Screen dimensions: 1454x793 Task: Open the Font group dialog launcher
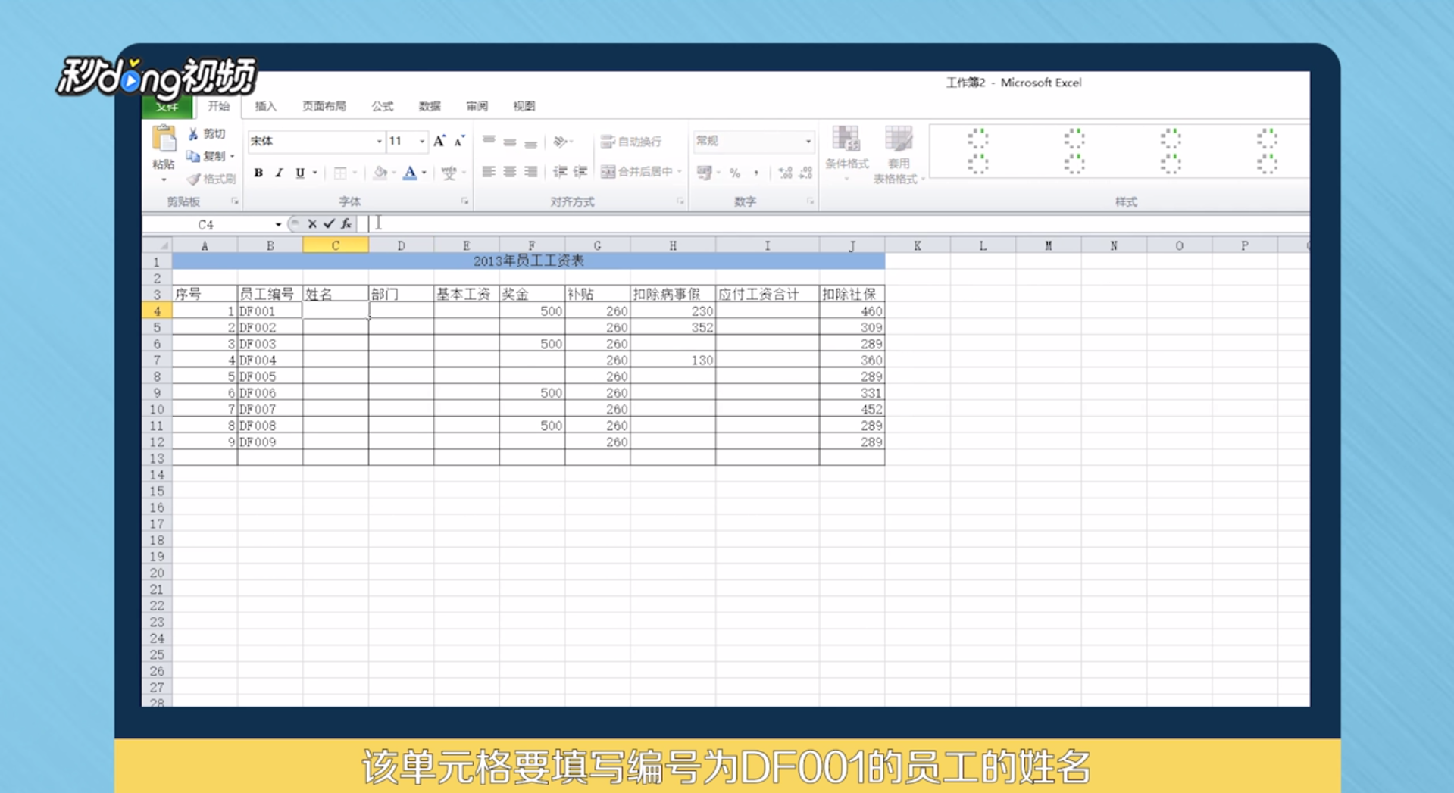click(x=464, y=201)
